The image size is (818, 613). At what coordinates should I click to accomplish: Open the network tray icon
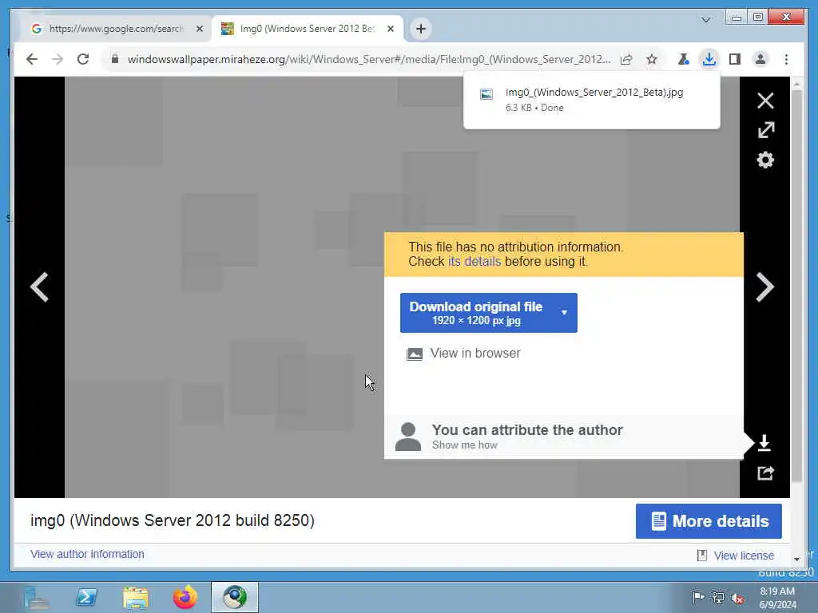click(718, 597)
